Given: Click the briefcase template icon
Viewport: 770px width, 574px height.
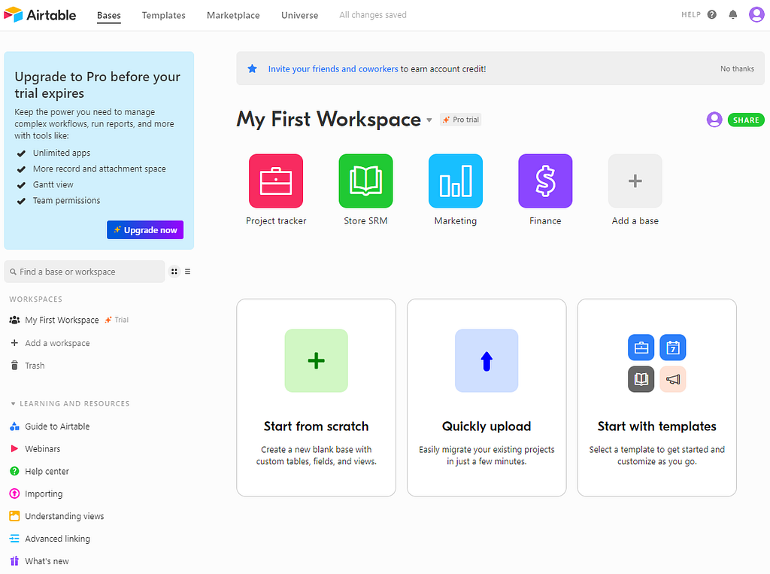Looking at the screenshot, I should [x=641, y=348].
